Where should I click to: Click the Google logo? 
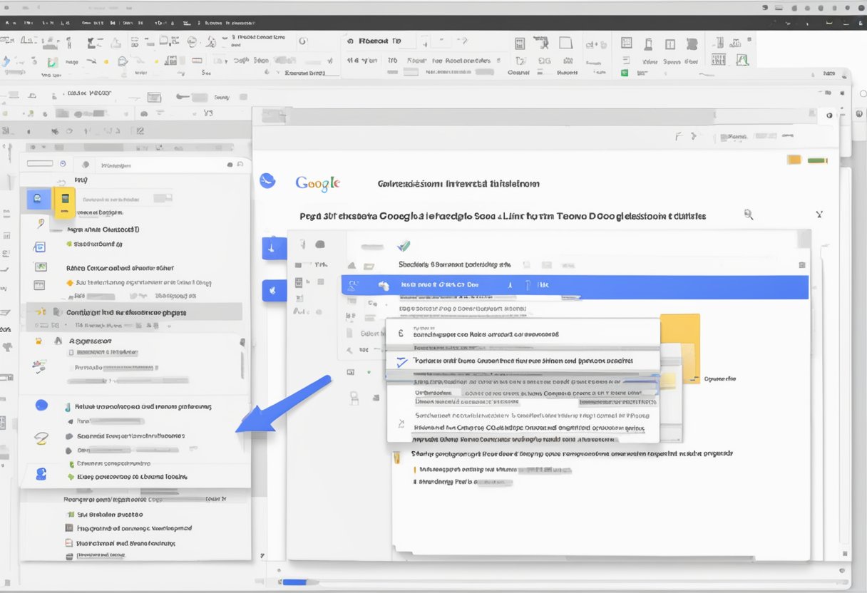(x=317, y=183)
